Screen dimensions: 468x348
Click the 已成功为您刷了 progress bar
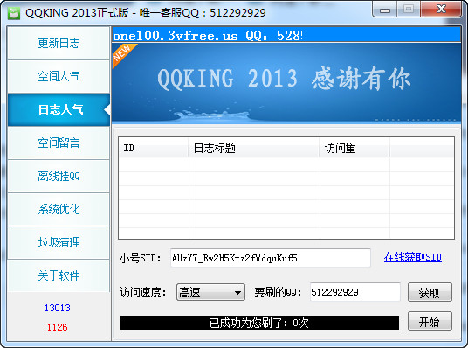click(259, 323)
